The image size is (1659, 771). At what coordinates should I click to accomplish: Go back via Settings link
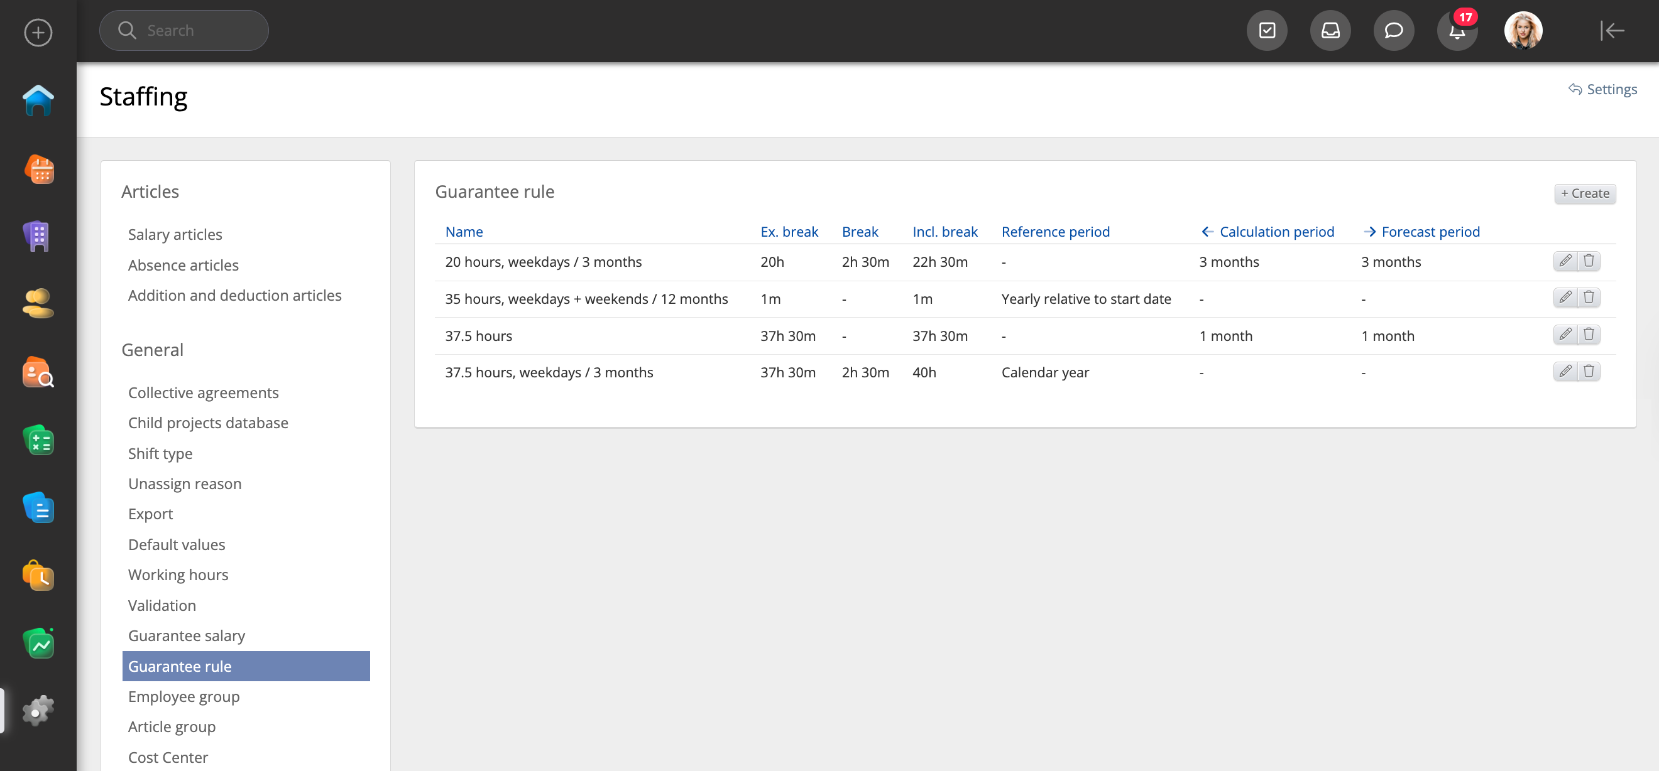[1603, 89]
